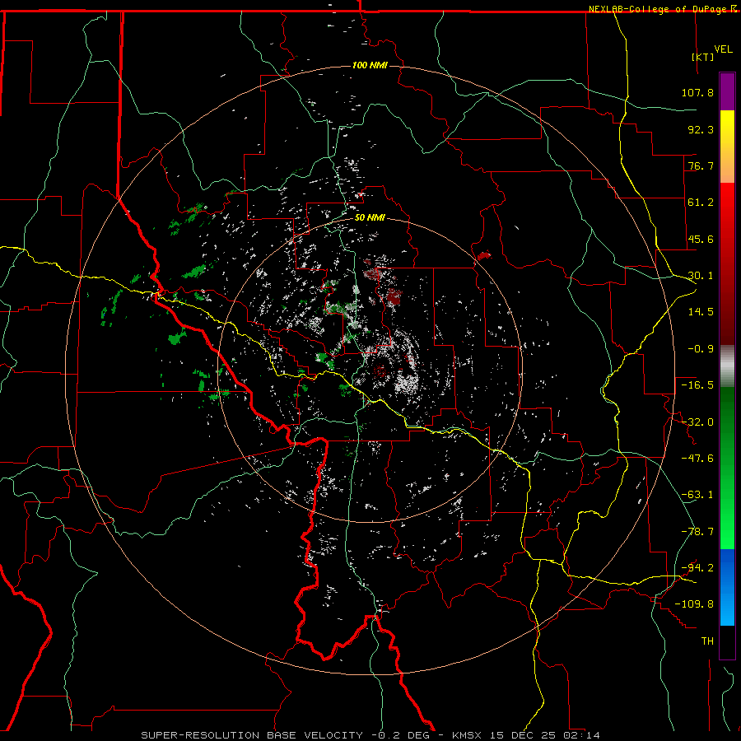Screen dimensions: 741x741
Task: Select the 107.8 knot scale value
Action: [x=699, y=93]
